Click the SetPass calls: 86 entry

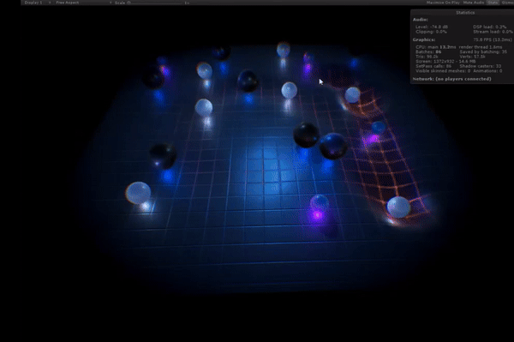click(x=433, y=66)
